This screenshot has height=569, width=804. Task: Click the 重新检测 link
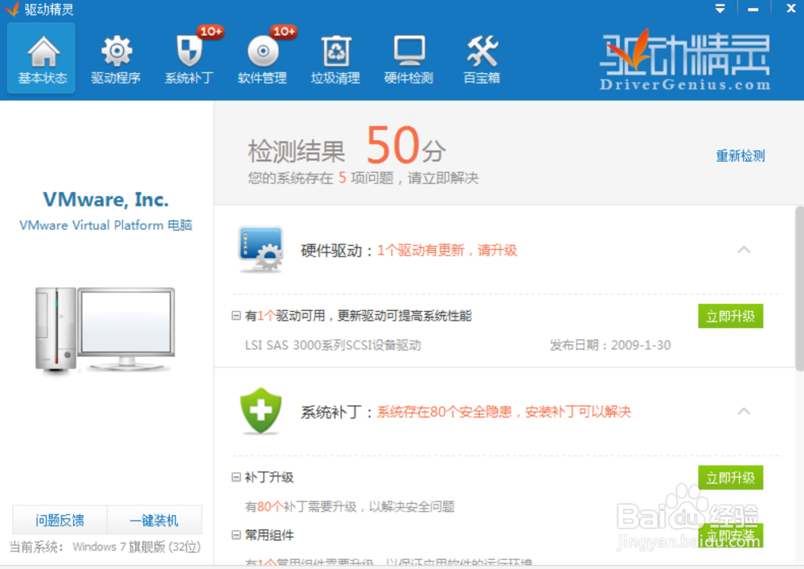click(x=739, y=155)
